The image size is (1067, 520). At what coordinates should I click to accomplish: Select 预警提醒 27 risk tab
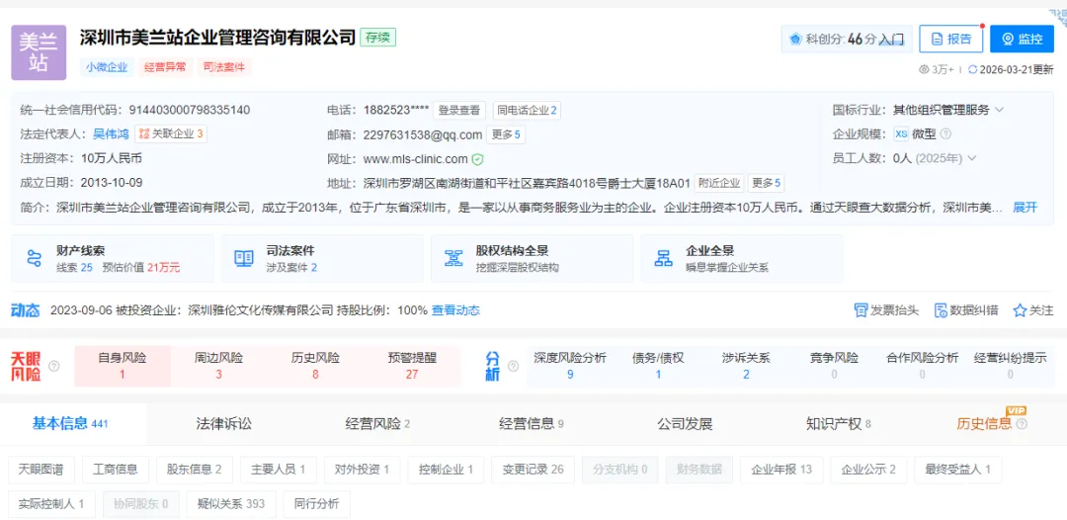[x=412, y=366]
